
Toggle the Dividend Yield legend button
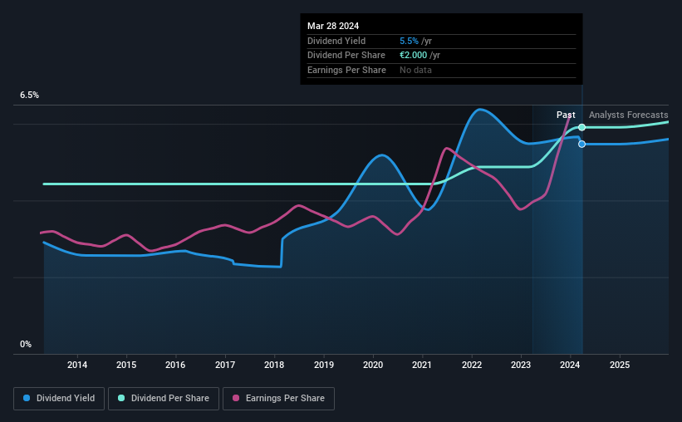(x=59, y=399)
